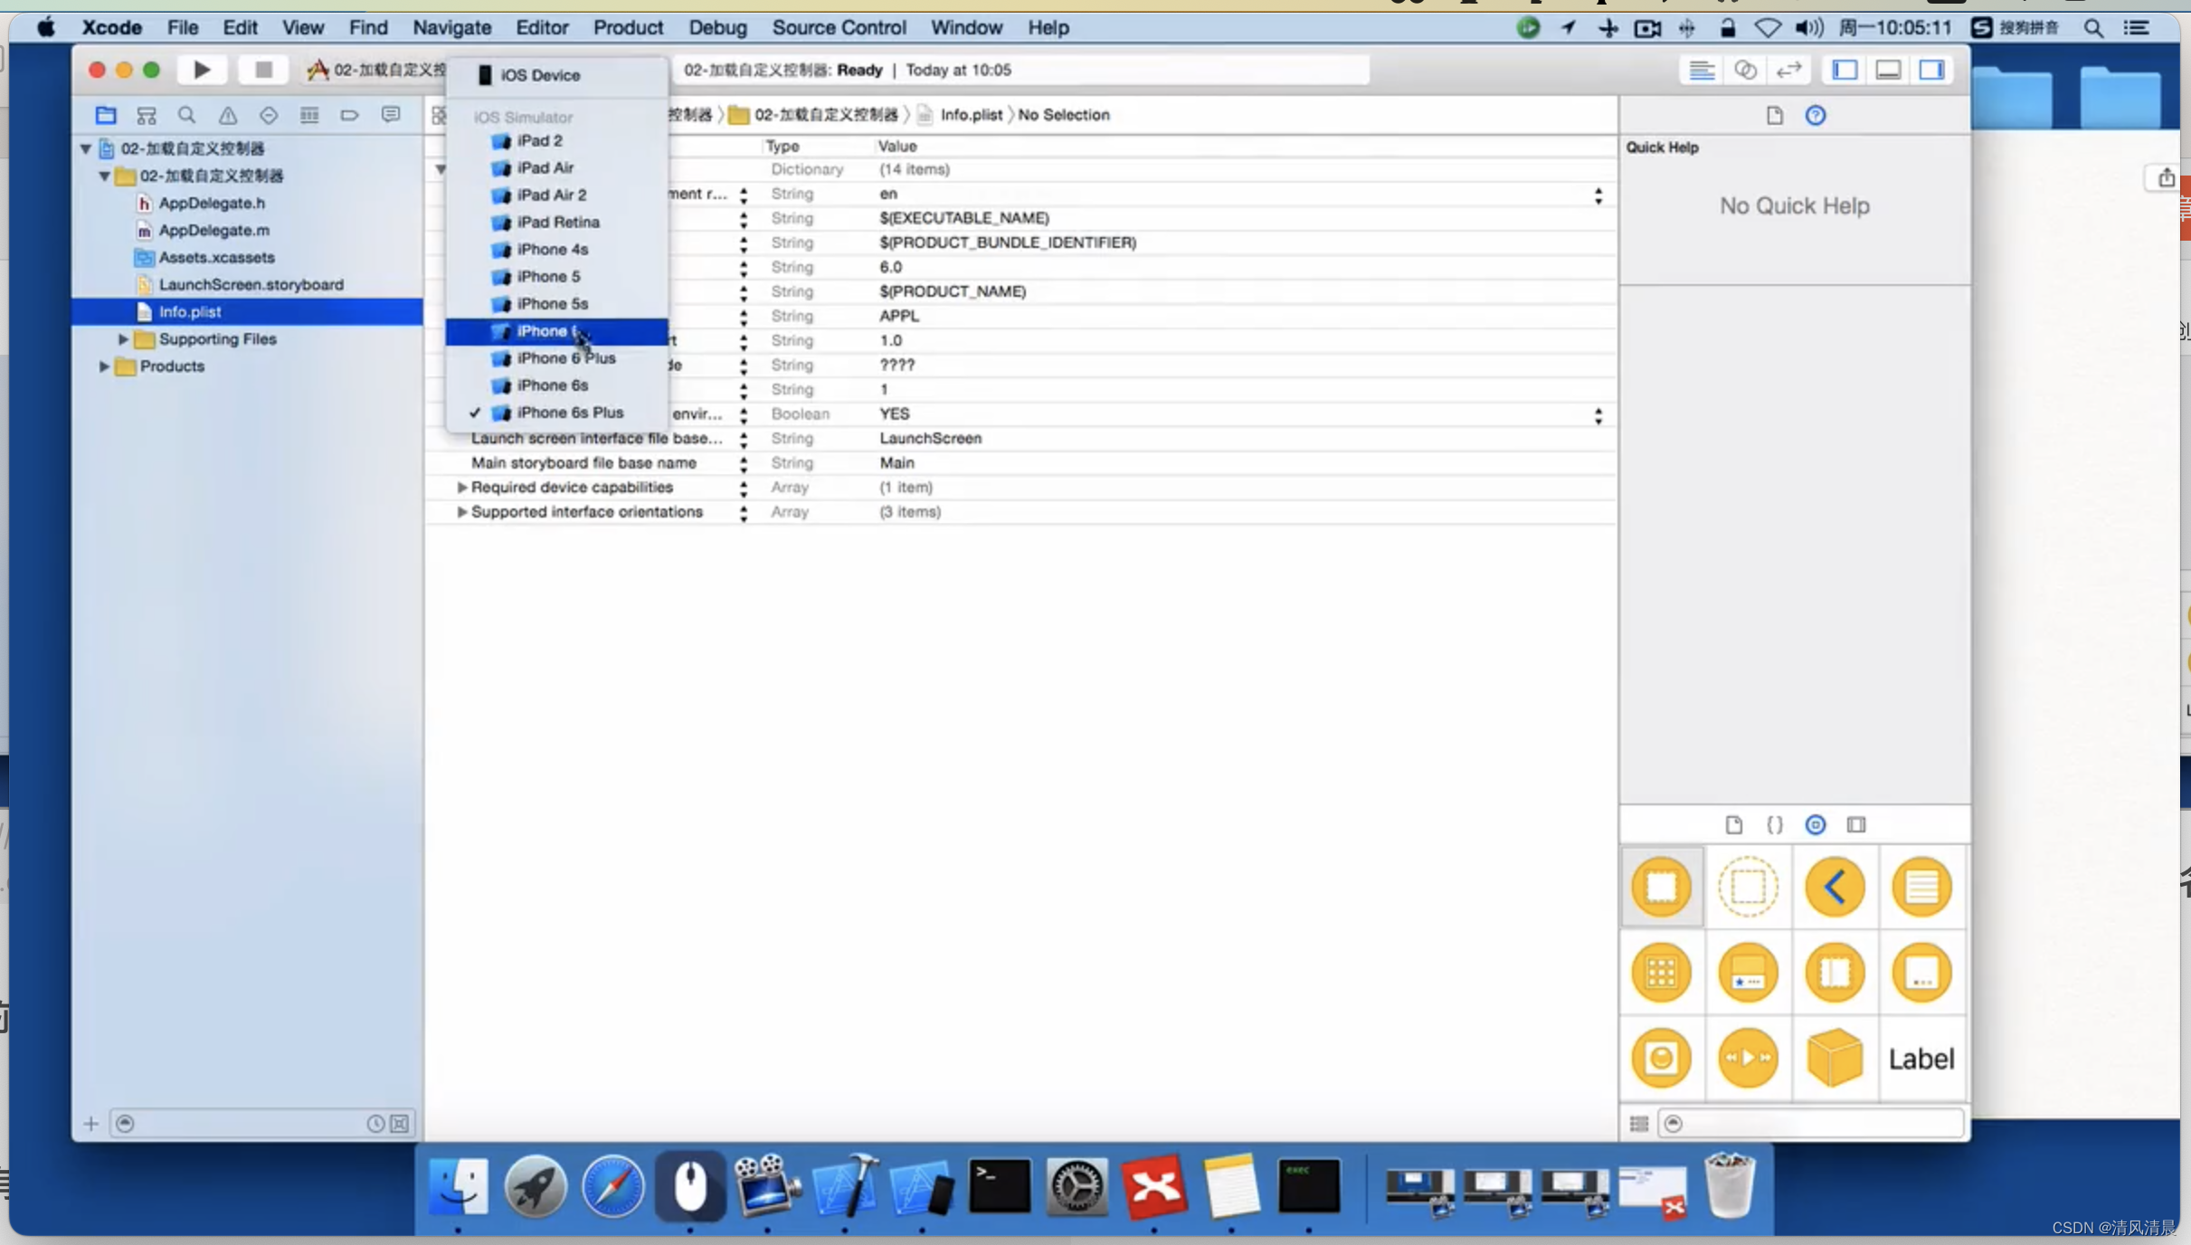The height and width of the screenshot is (1245, 2191).
Task: Show the Code Snippet library
Action: click(1775, 824)
